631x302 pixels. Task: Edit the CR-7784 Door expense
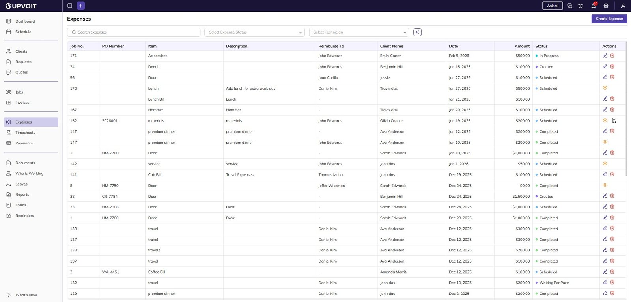[x=605, y=196]
